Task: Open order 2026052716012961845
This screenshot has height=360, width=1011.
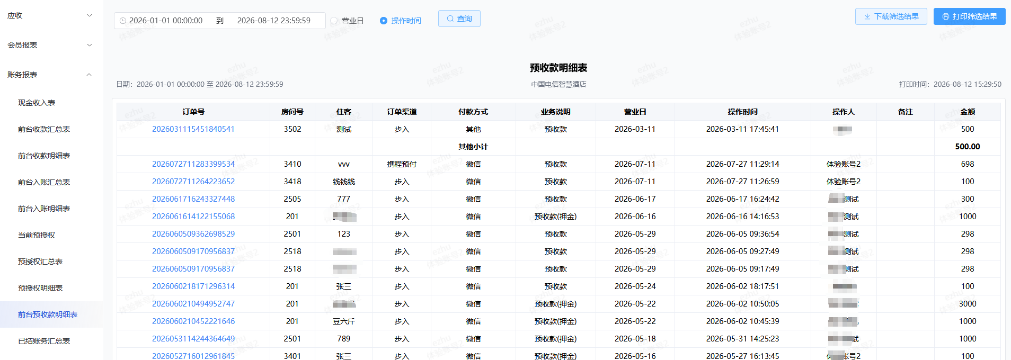Action: pyautogui.click(x=193, y=356)
